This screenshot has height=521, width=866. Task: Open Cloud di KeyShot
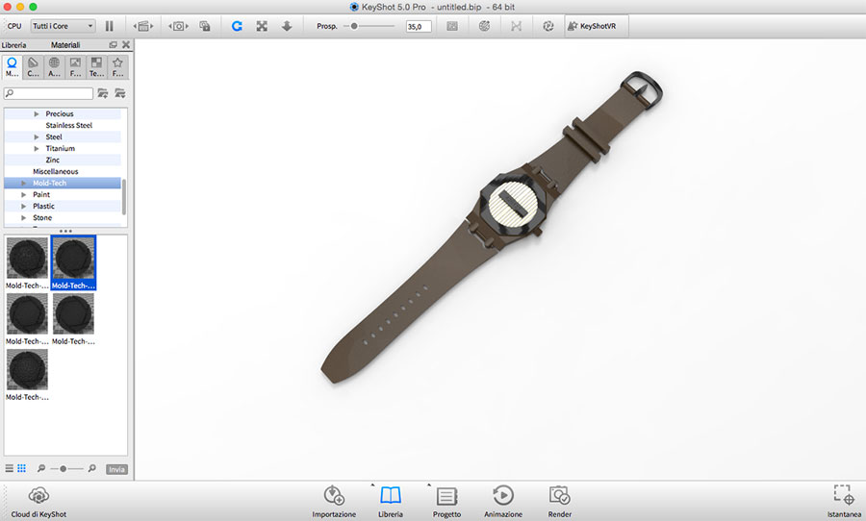38,502
